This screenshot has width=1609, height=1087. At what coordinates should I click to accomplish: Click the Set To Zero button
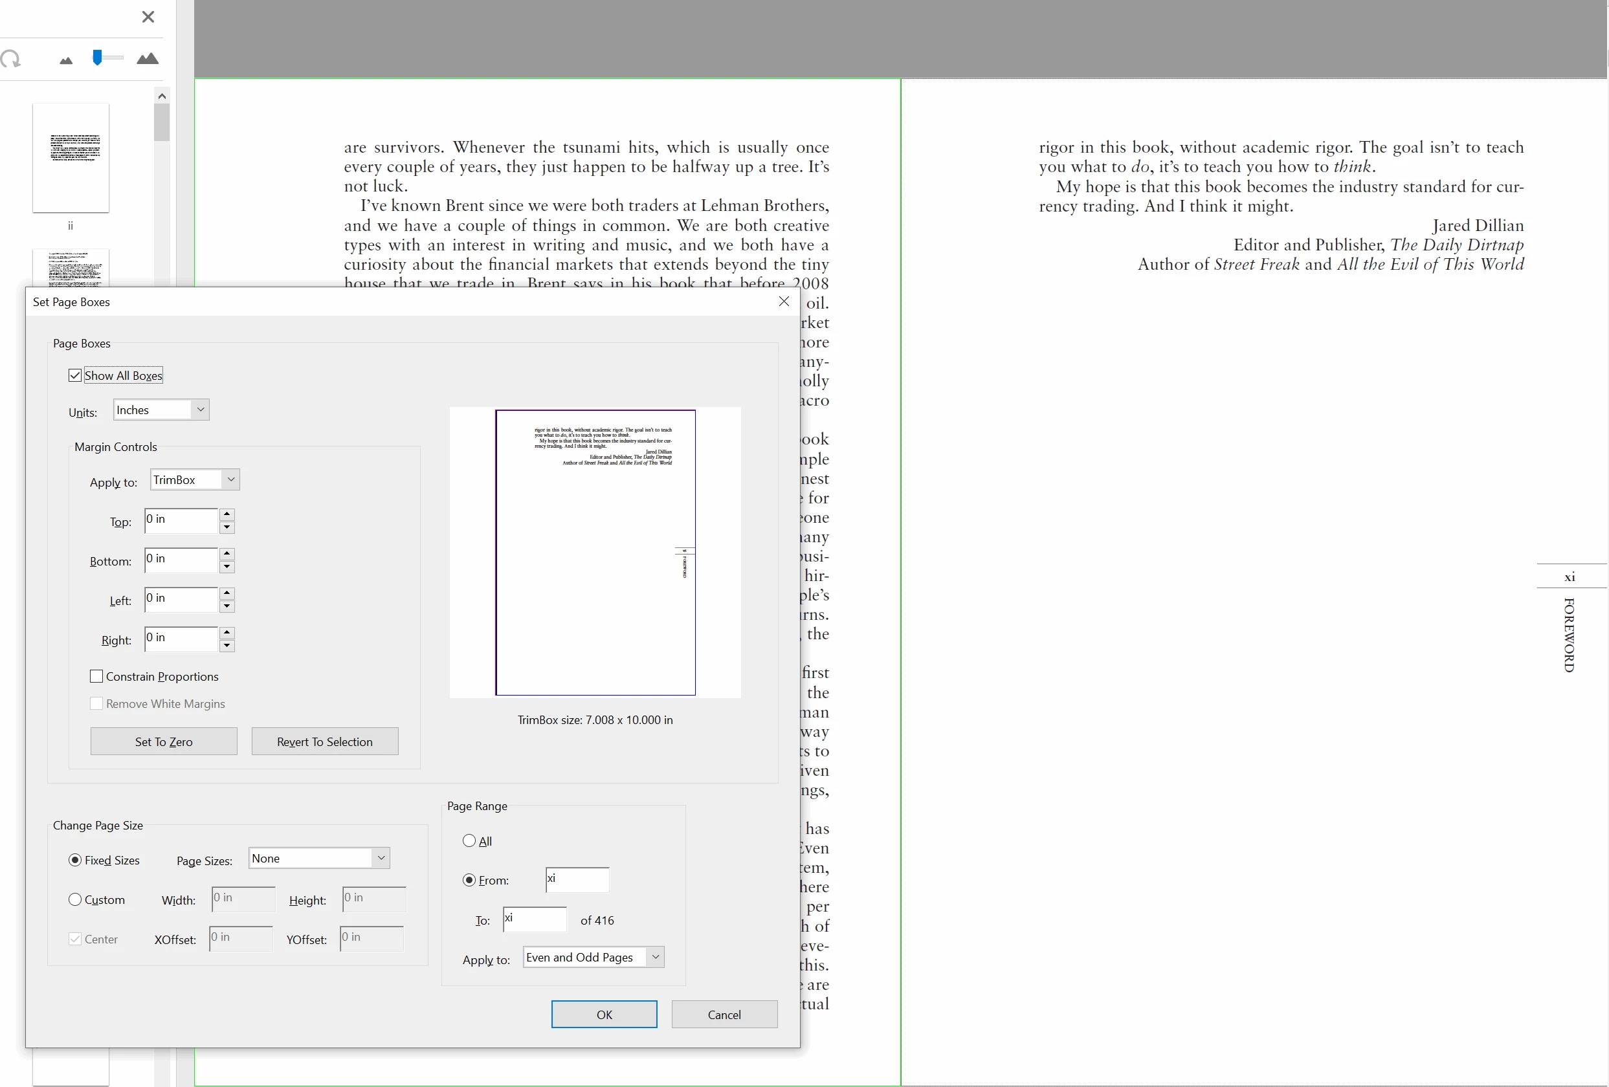163,741
